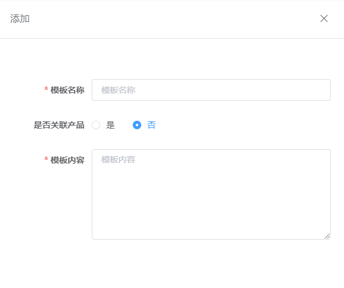
Task: Click the 模板内容 field label
Action: pos(68,160)
